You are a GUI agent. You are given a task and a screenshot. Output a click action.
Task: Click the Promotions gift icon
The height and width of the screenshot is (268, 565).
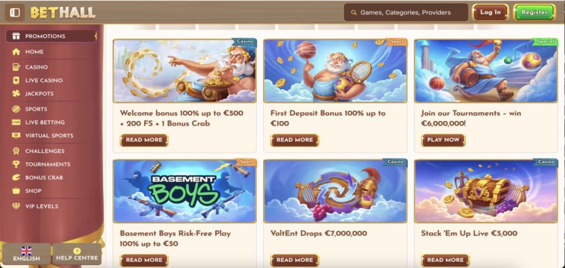(16, 36)
